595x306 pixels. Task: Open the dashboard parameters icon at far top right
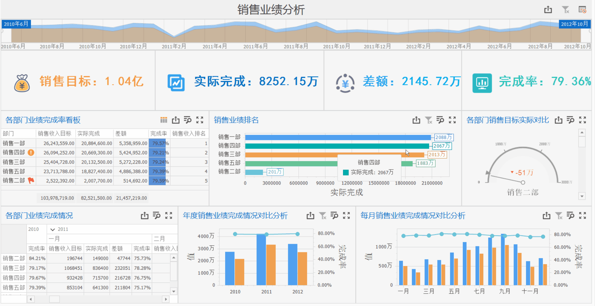click(582, 10)
